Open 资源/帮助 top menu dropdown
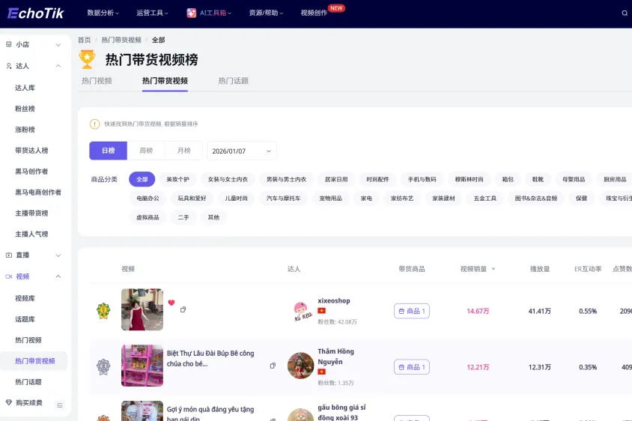The height and width of the screenshot is (421, 632). coord(266,13)
